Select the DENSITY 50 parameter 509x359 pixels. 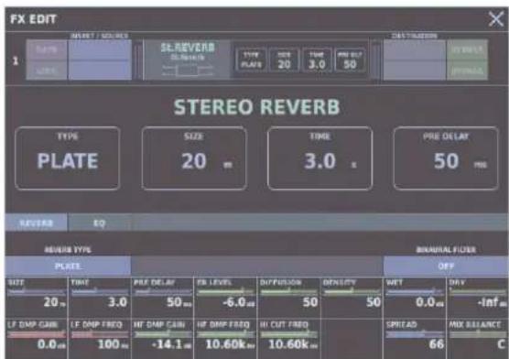click(x=352, y=298)
